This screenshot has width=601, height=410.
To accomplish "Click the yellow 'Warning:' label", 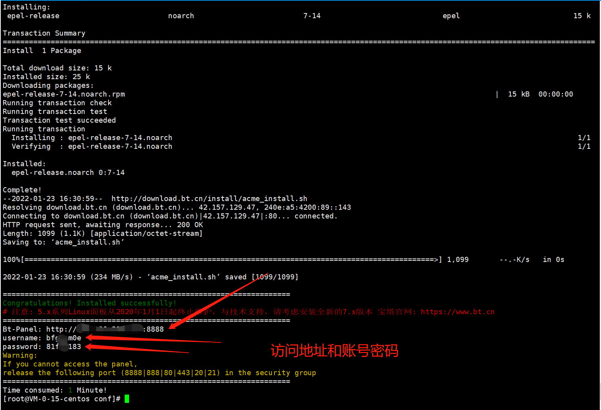I will (x=20, y=355).
